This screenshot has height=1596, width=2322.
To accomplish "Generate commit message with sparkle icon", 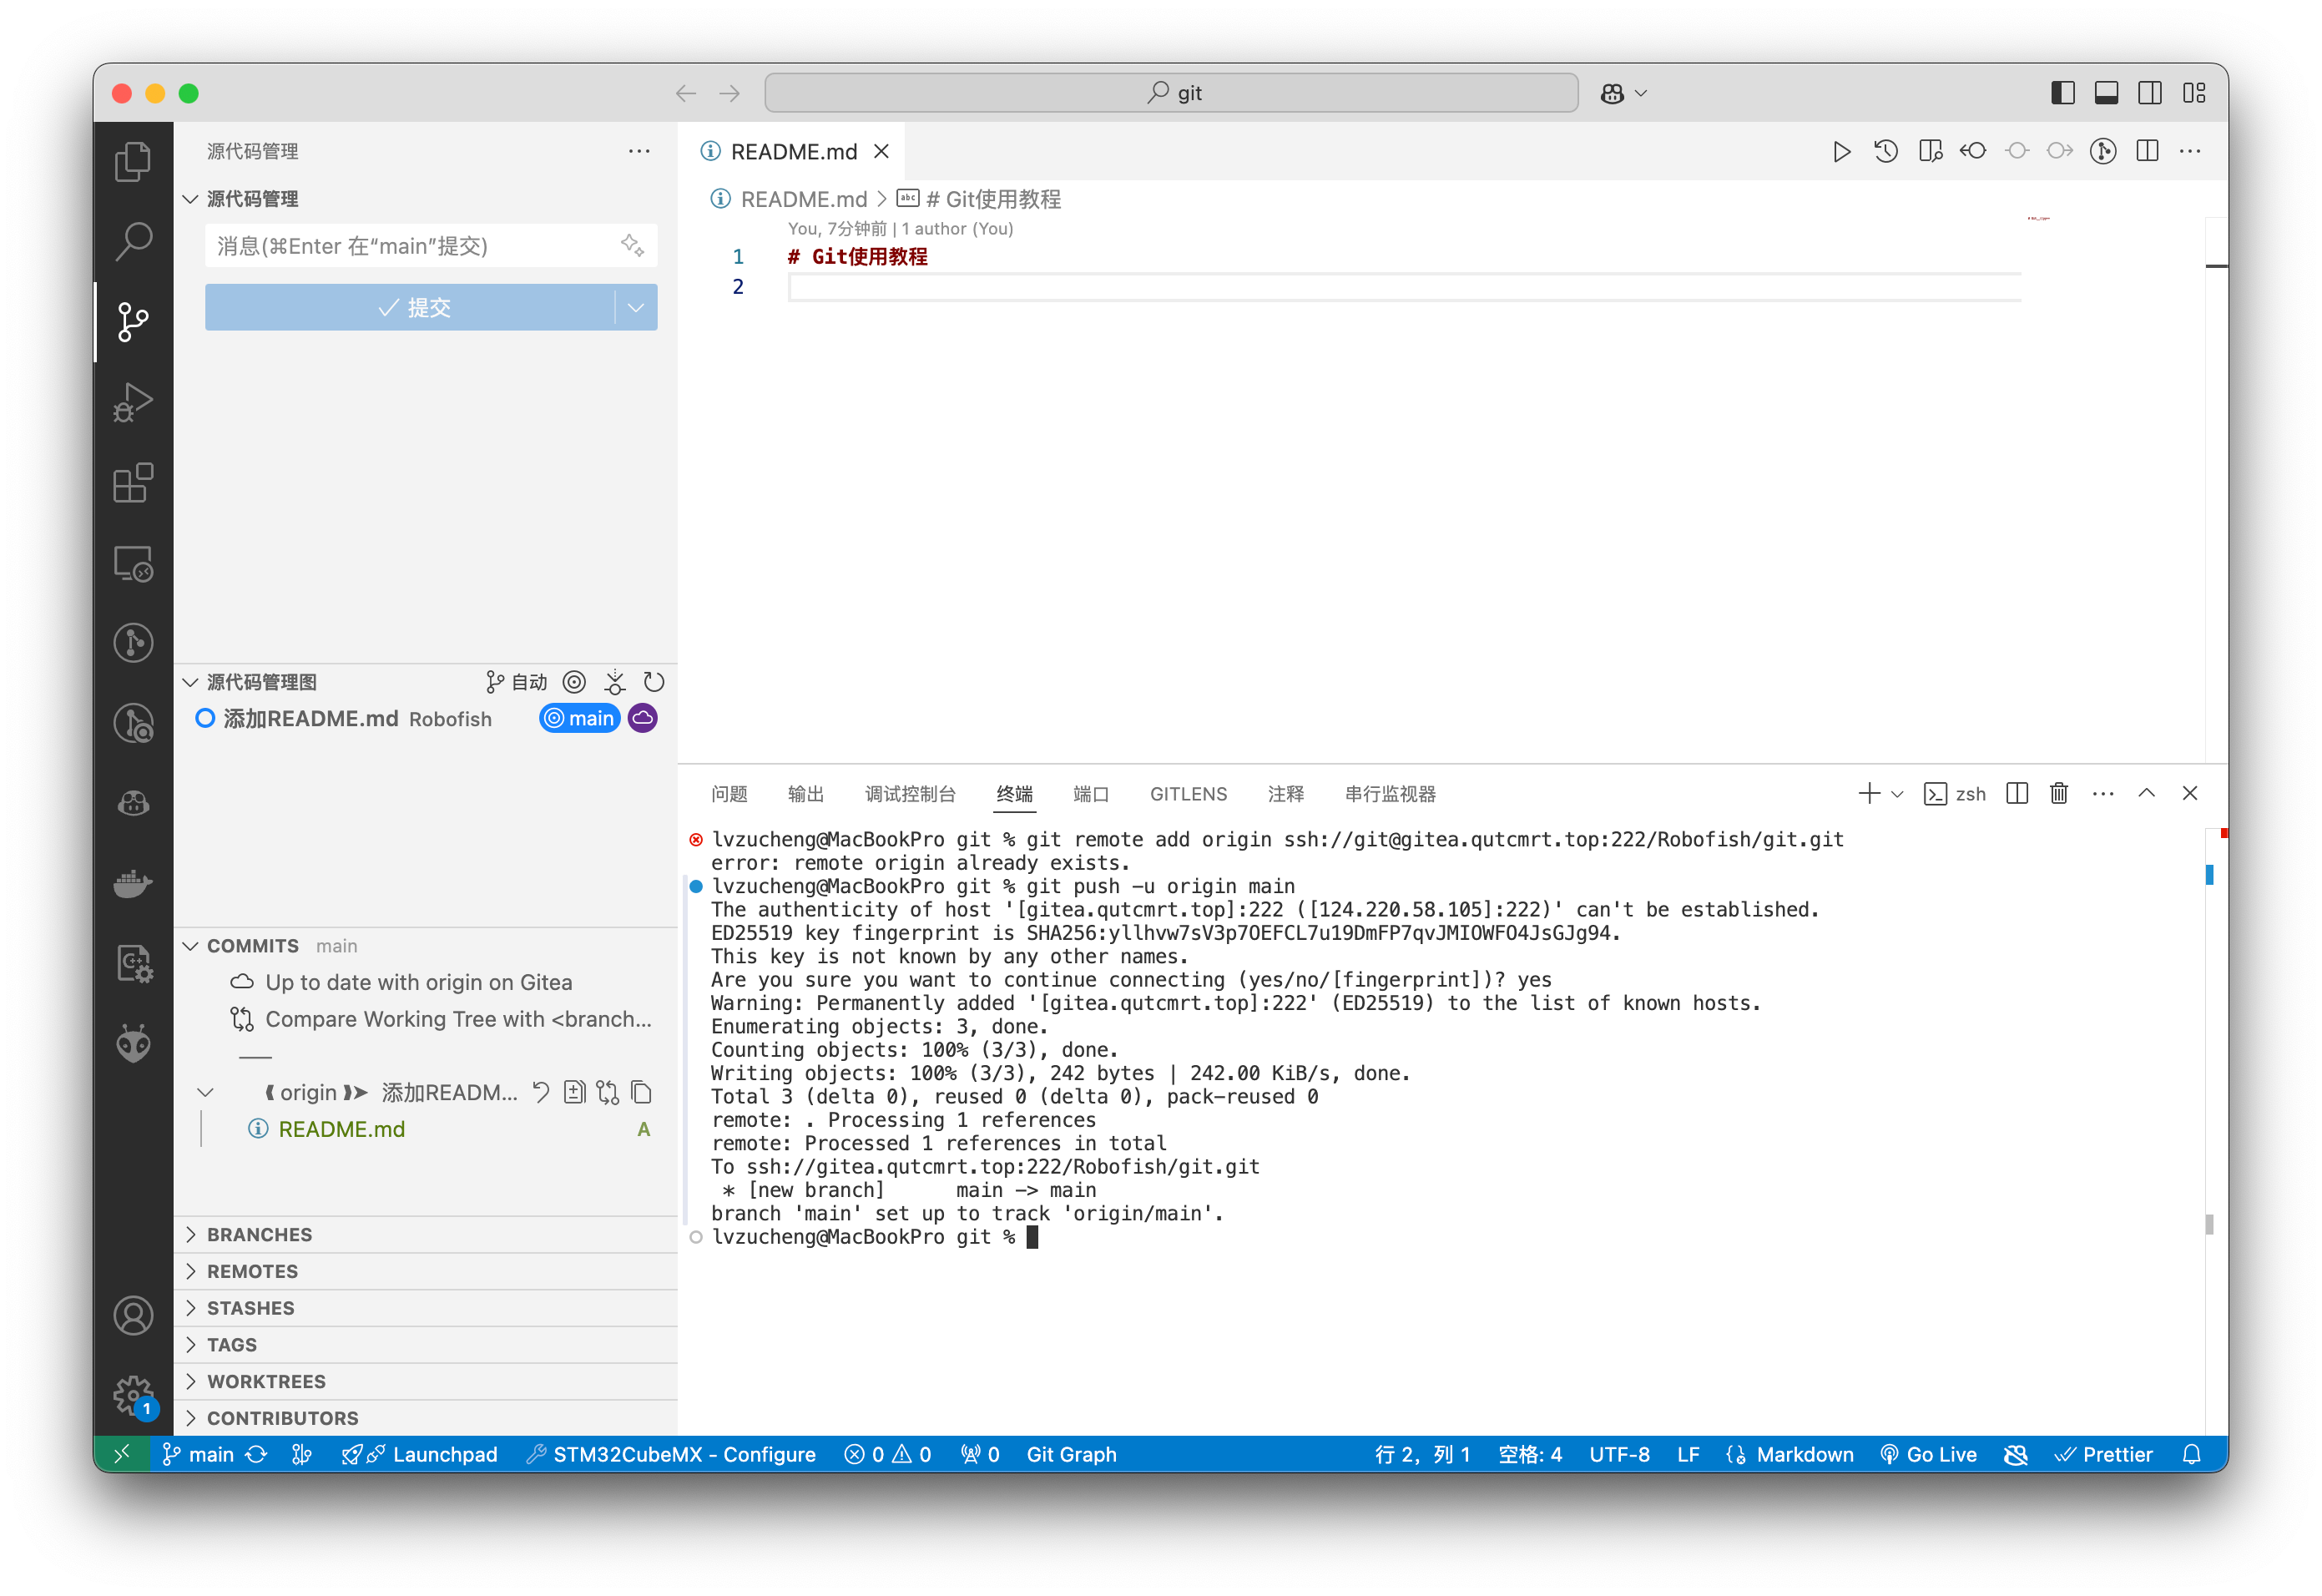I will click(632, 245).
